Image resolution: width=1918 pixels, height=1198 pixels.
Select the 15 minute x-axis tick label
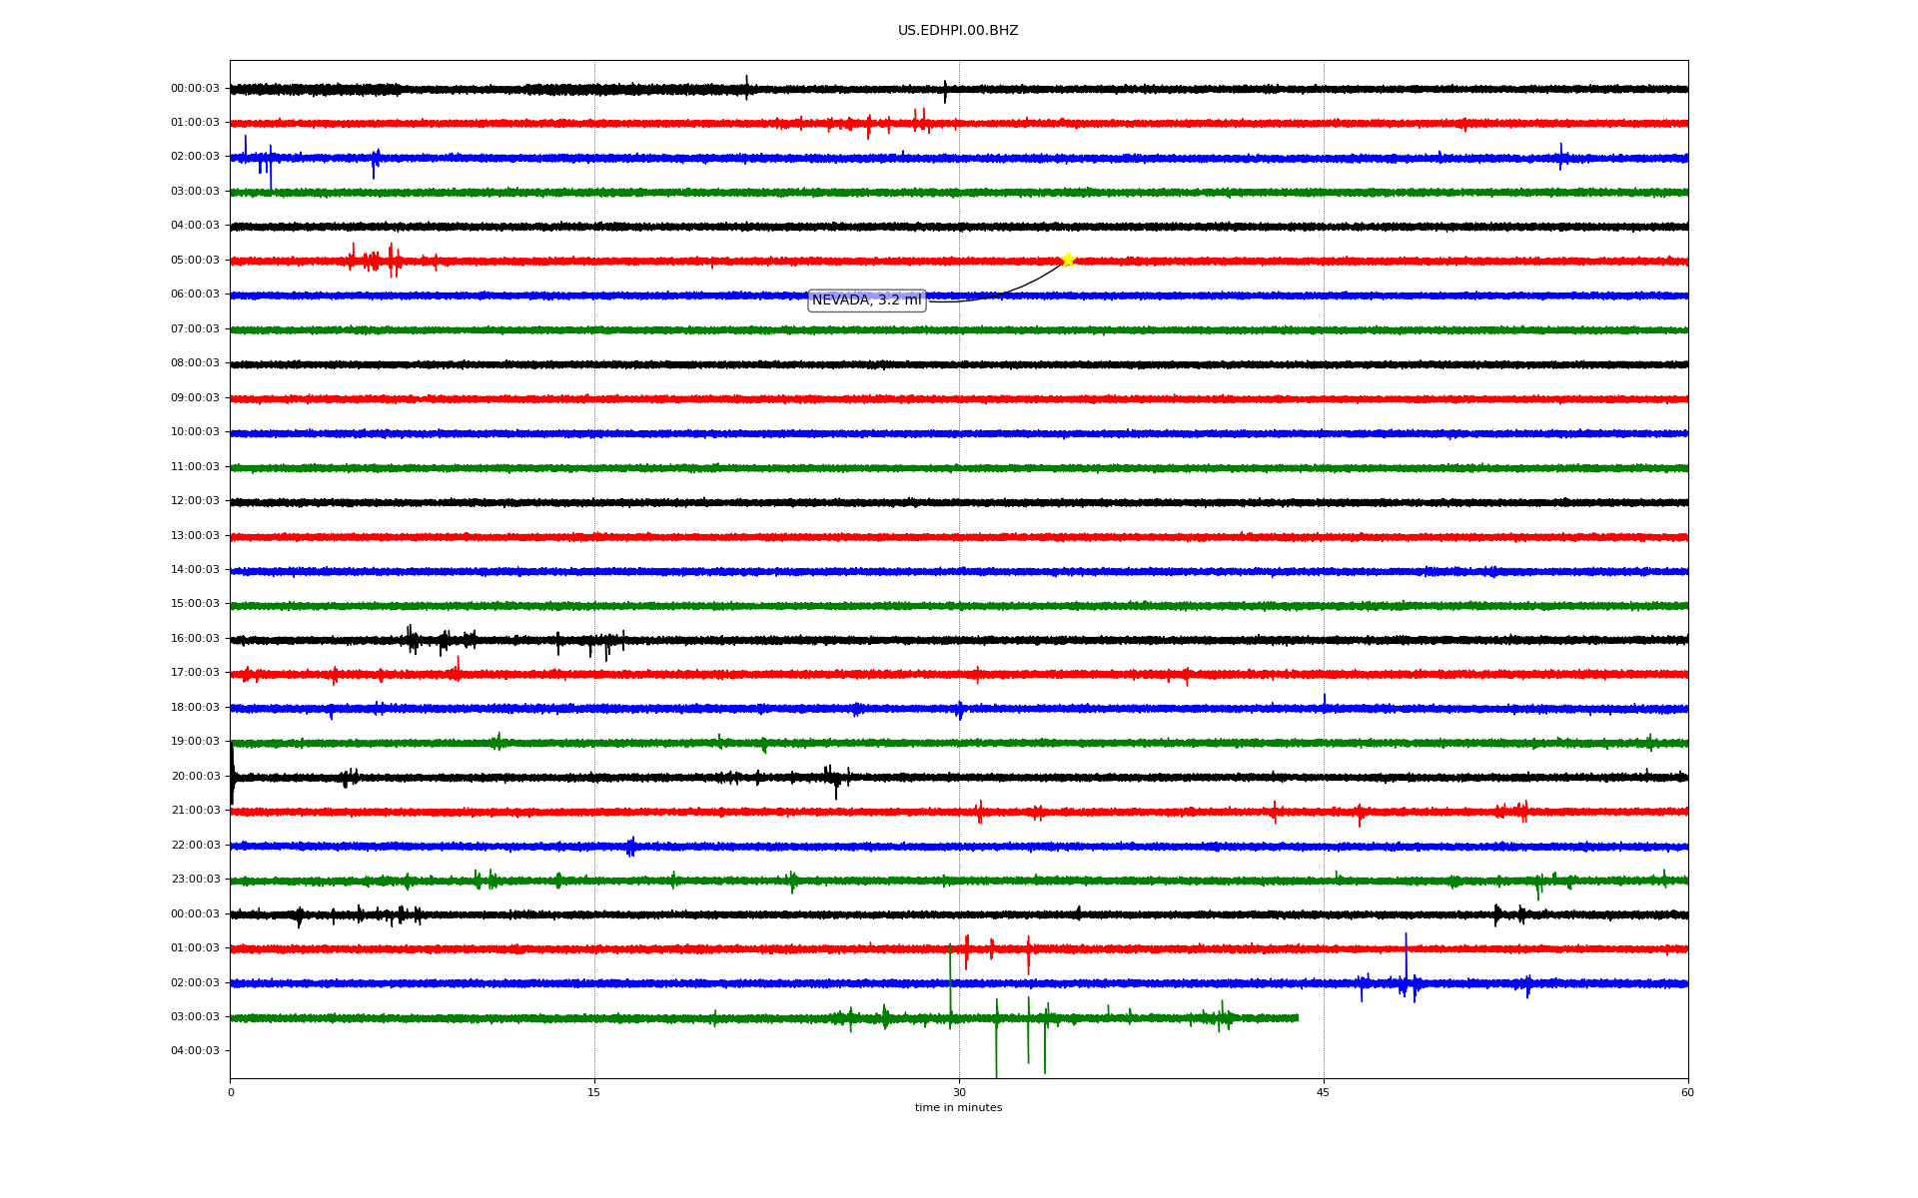pyautogui.click(x=594, y=1092)
